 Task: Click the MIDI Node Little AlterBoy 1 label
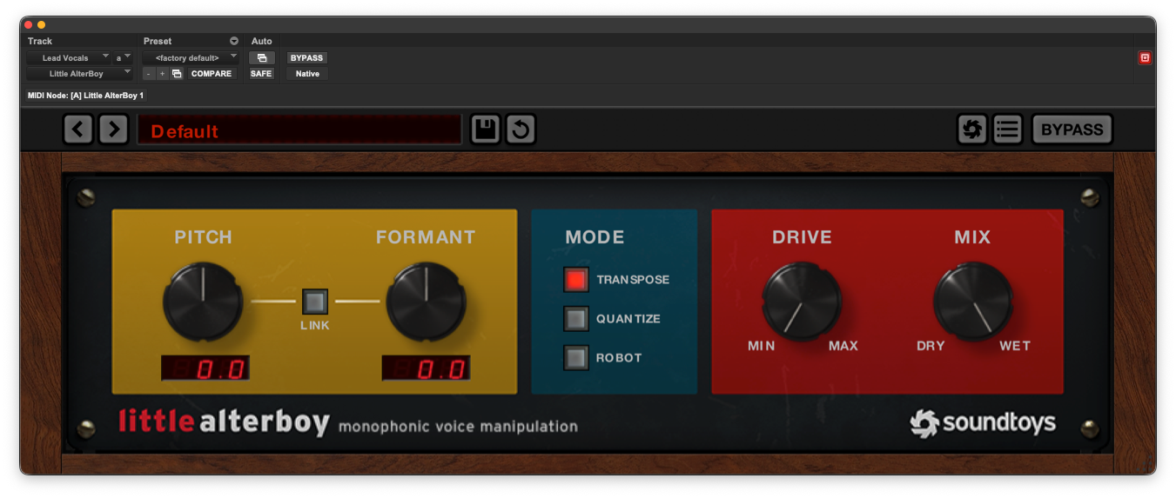[x=86, y=96]
